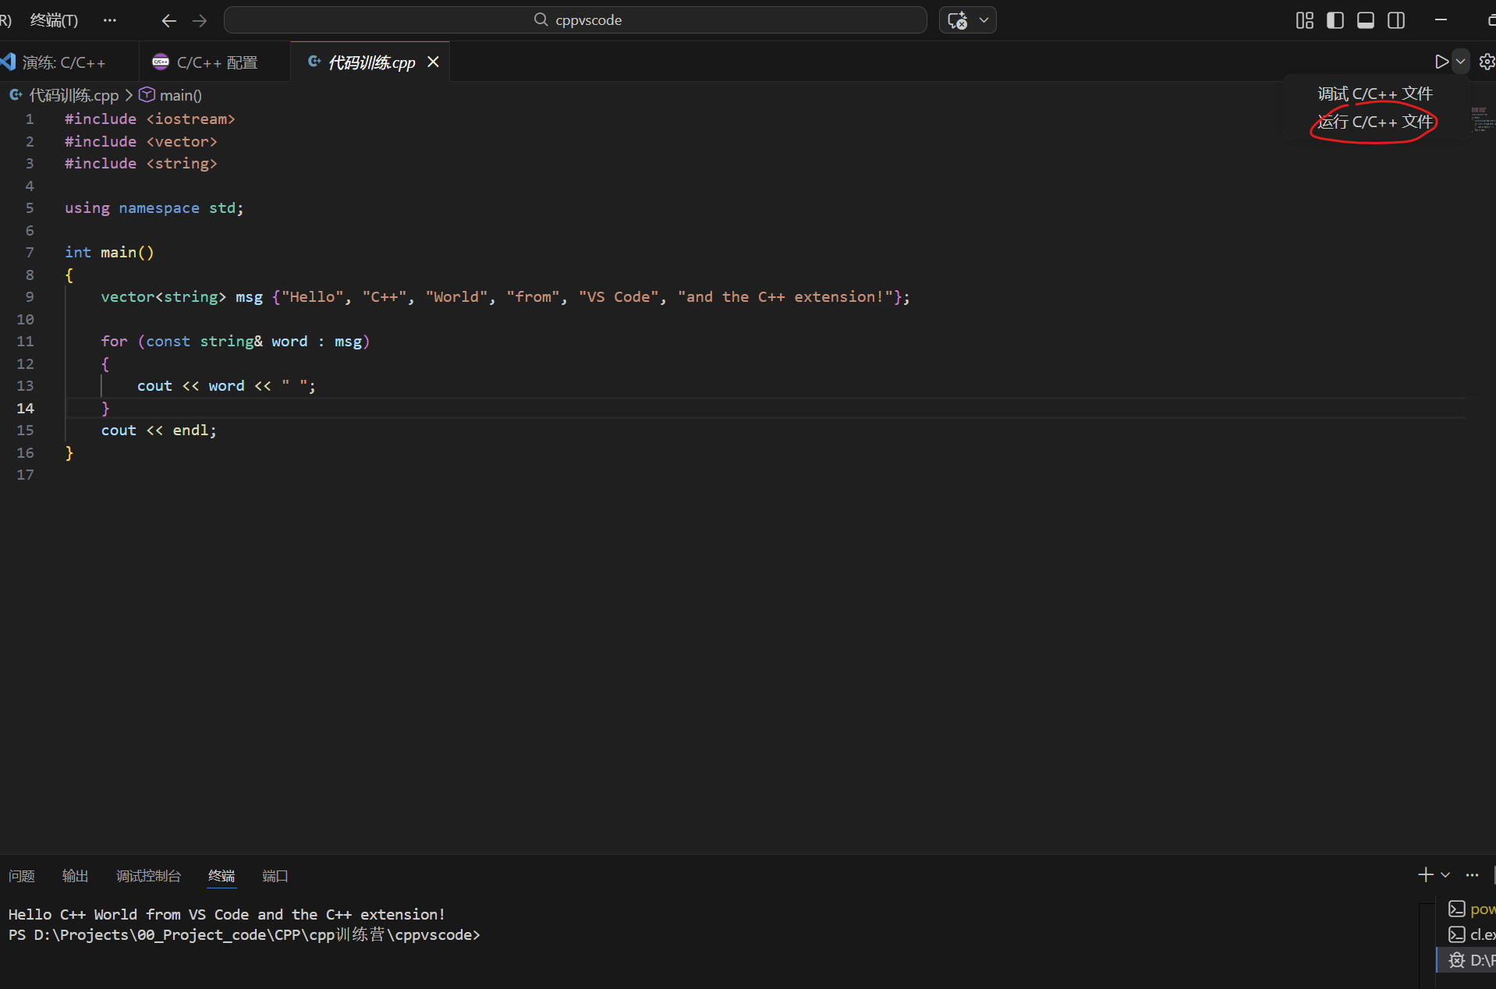Open the customize layout icon
Viewport: 1496px width, 989px height.
1305,20
